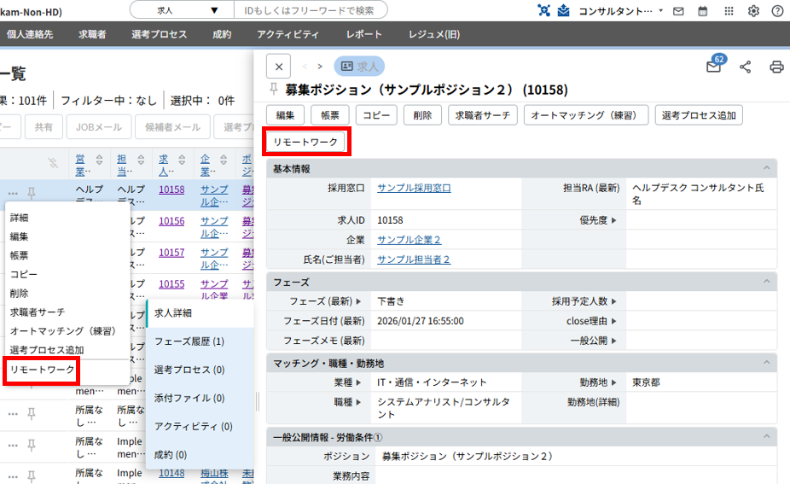The image size is (790, 484).
Task: Click the オートマッチング（練習） button
Action: click(x=586, y=115)
